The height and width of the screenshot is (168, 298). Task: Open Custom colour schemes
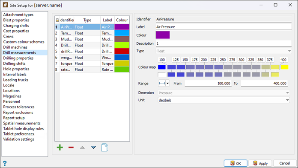[24, 42]
